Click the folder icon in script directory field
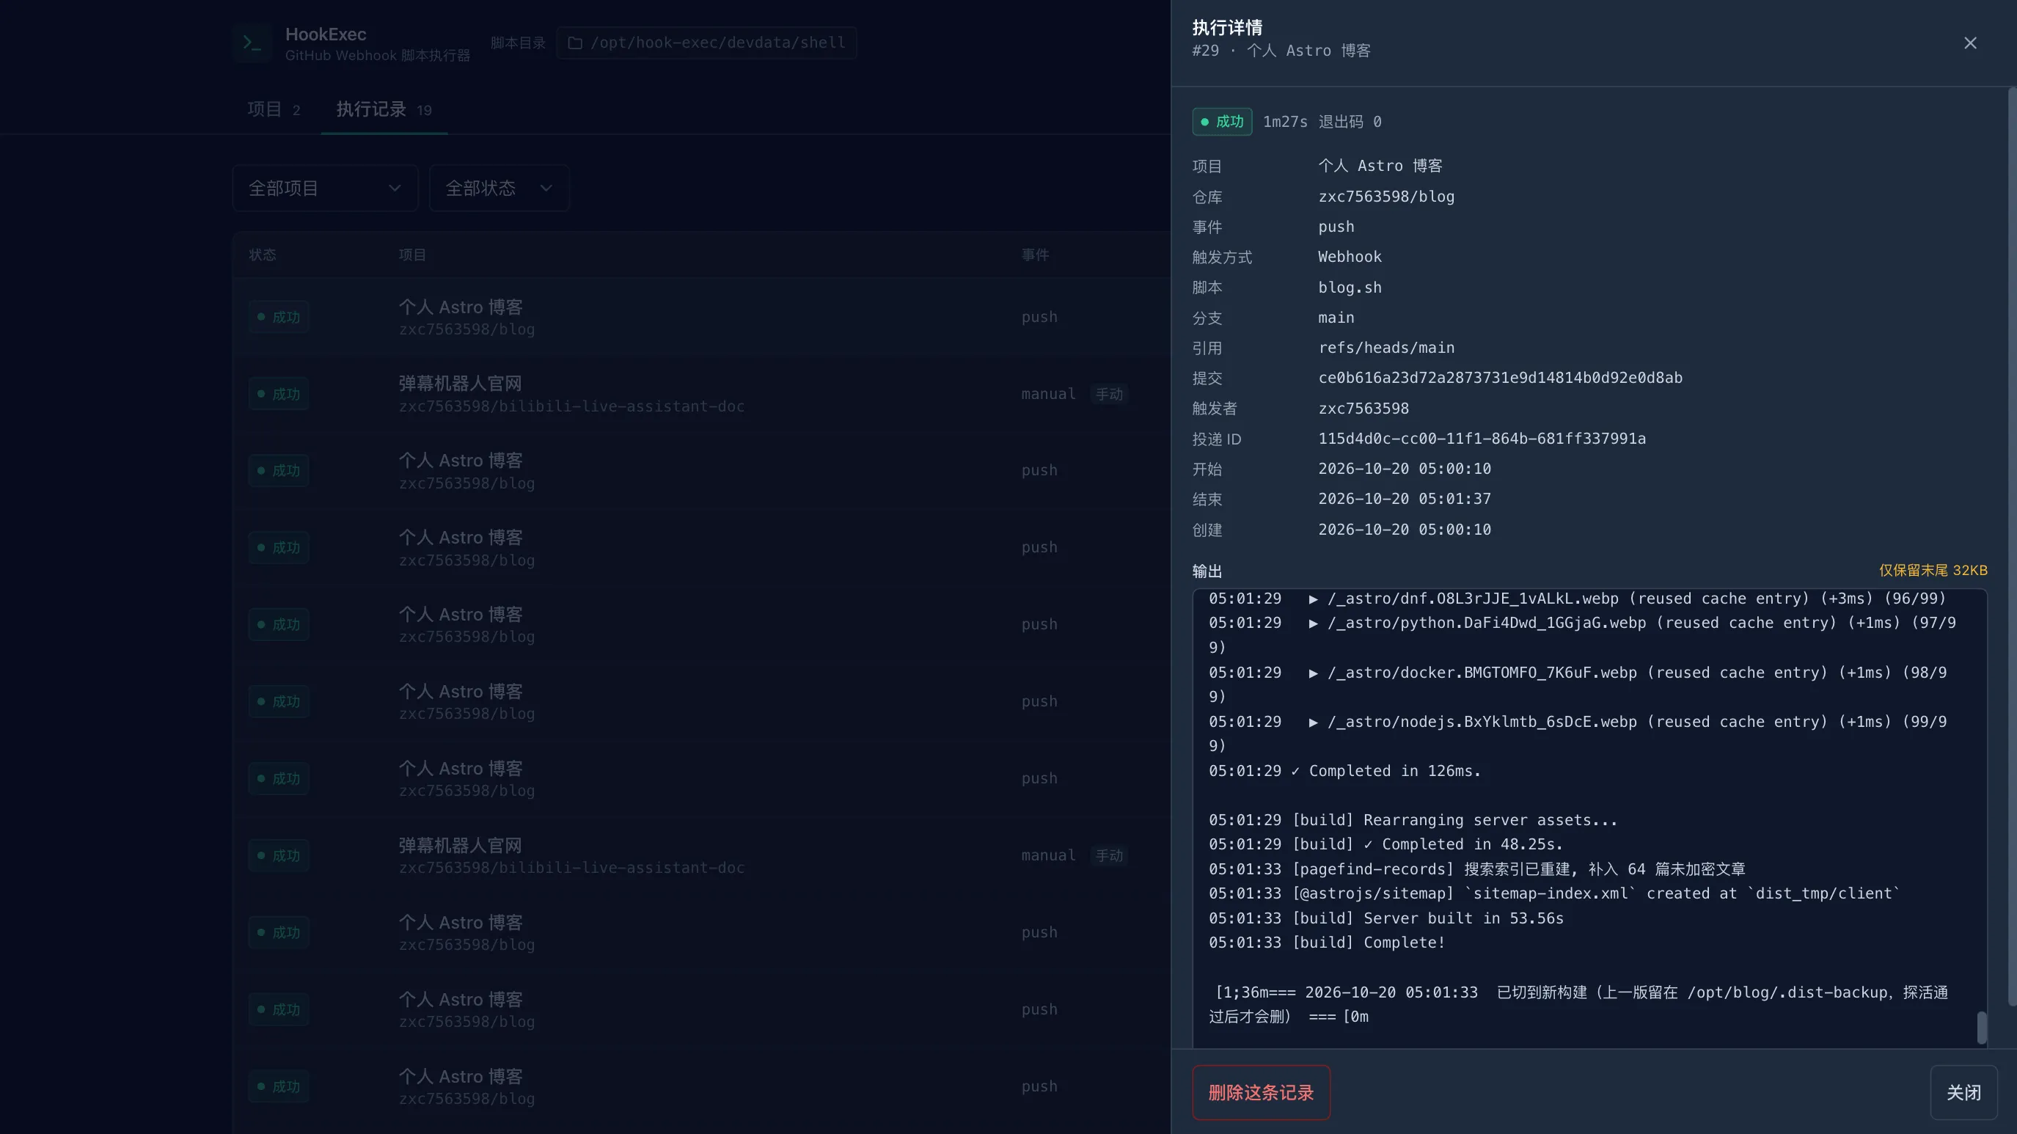The height and width of the screenshot is (1134, 2017). coord(575,43)
